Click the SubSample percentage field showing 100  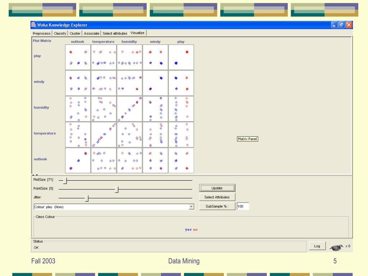[x=243, y=206]
